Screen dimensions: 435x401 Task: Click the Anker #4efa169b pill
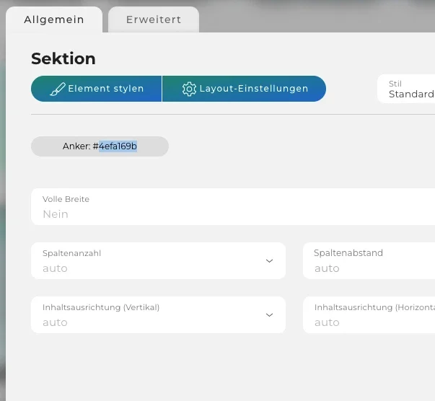(100, 146)
